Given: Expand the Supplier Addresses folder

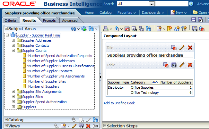Looking at the screenshot, I should (13, 40).
